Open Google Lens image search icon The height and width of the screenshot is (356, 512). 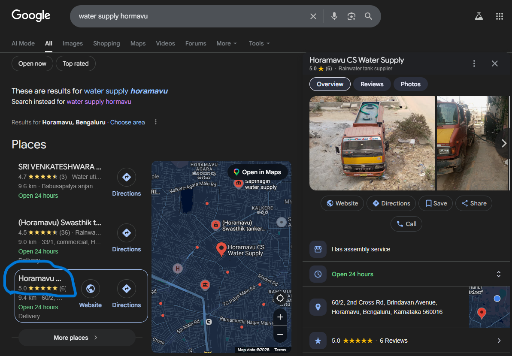point(351,16)
